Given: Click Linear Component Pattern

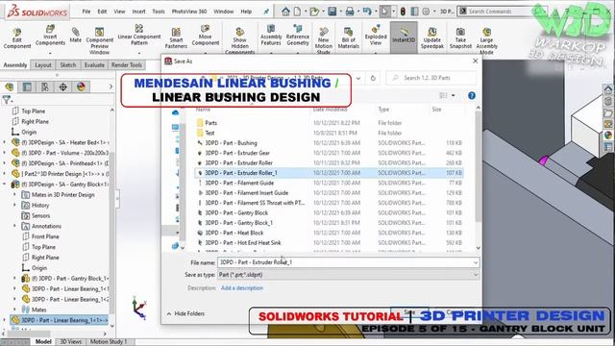Looking at the screenshot, I should click(x=139, y=35).
